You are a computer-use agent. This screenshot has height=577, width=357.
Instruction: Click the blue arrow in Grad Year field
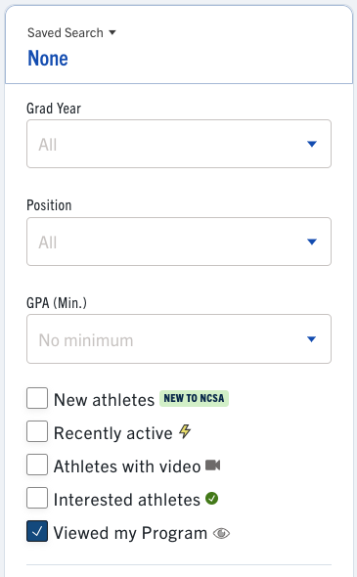[312, 144]
